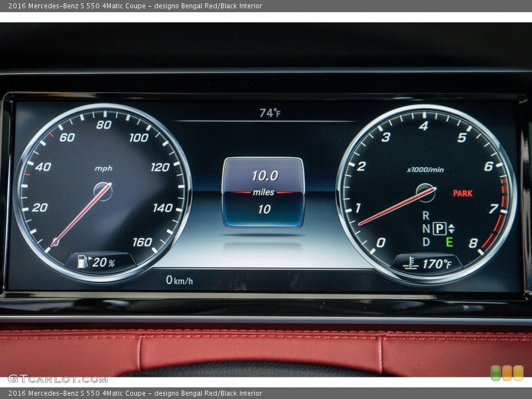Image resolution: width=532 pixels, height=399 pixels.
Task: Click the gear up/down arrows indicator
Action: [452, 229]
